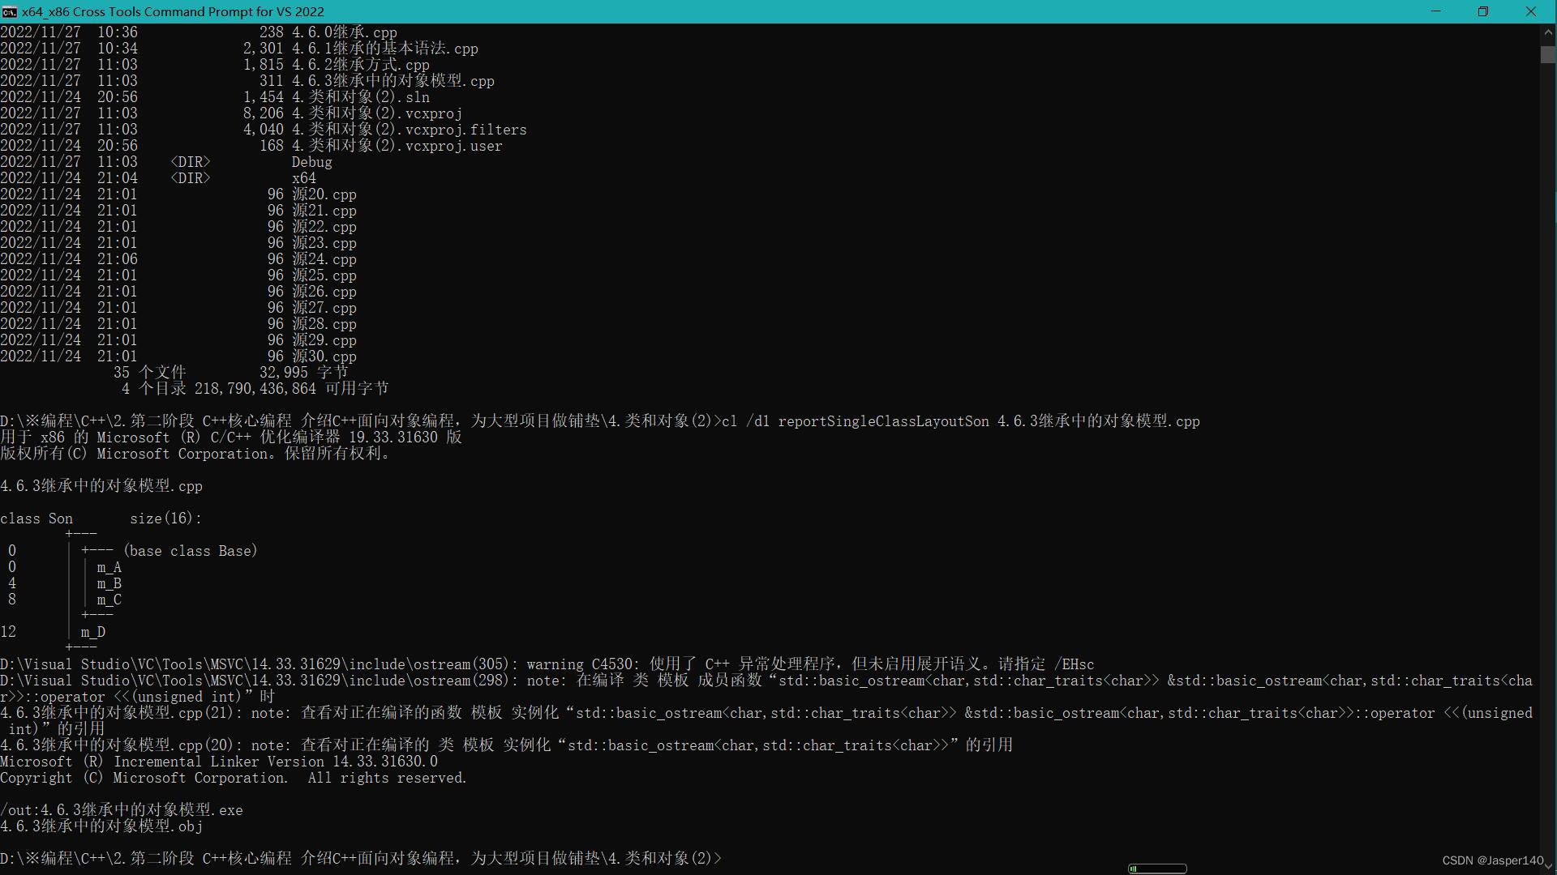Click the 4 个目录 free bytes line
Image resolution: width=1557 pixels, height=875 pixels.
coord(255,389)
